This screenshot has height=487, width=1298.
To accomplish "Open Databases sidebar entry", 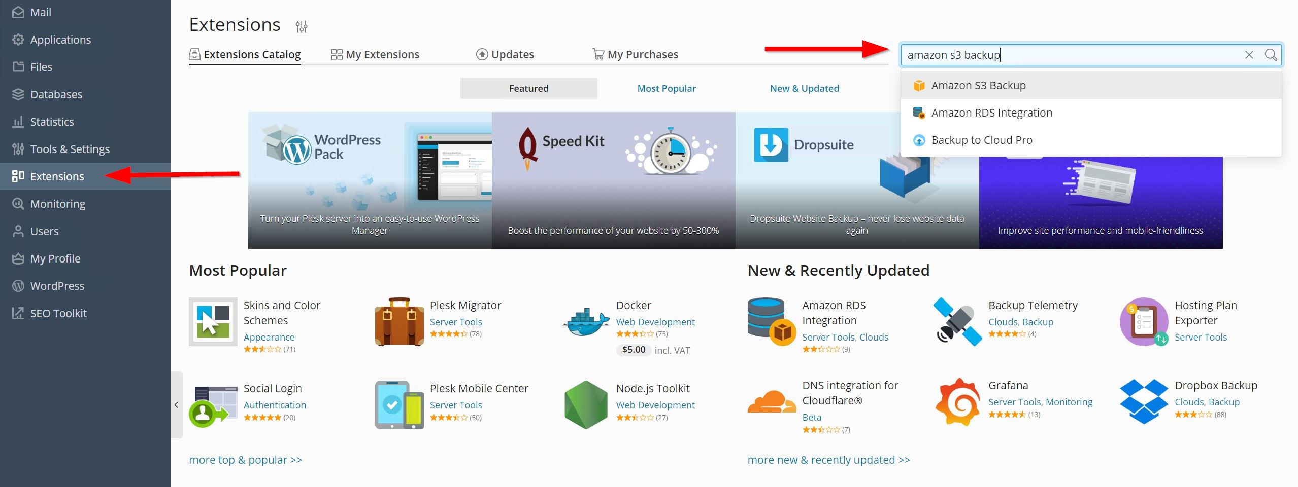I will 85,94.
